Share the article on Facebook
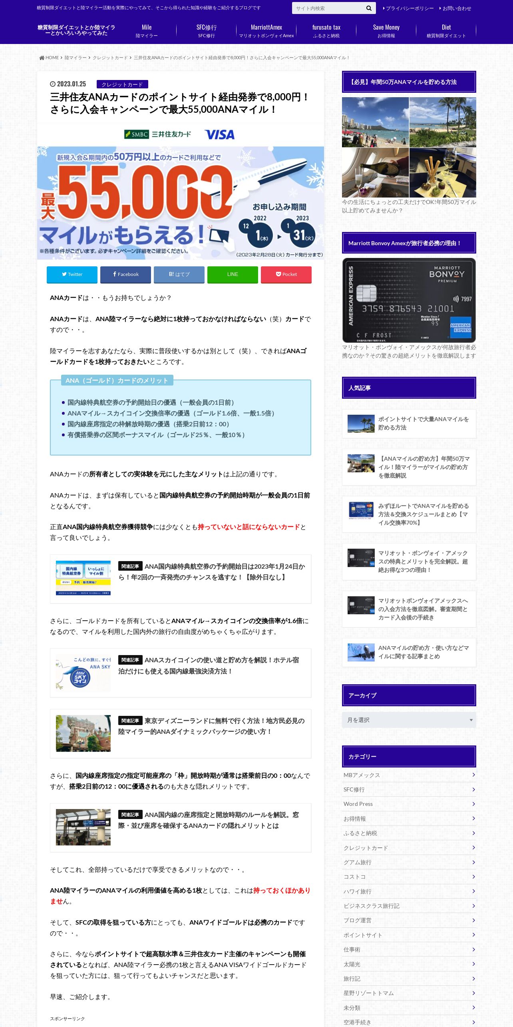 (x=125, y=274)
